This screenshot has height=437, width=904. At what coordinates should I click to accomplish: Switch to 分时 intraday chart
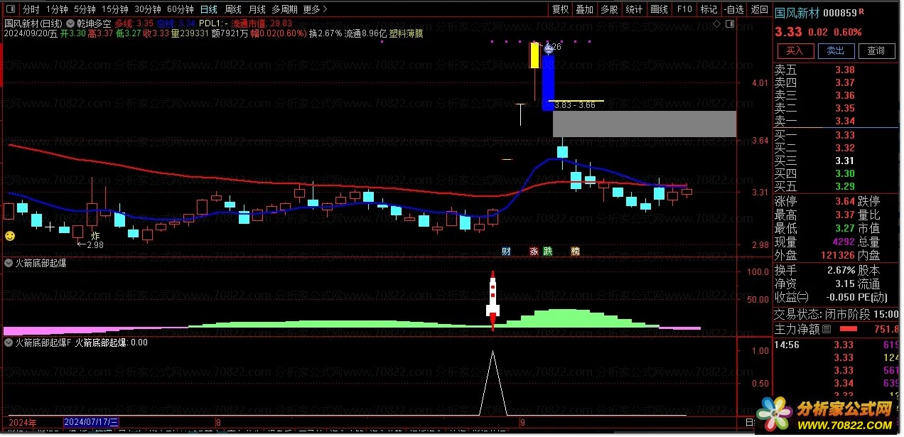[31, 10]
